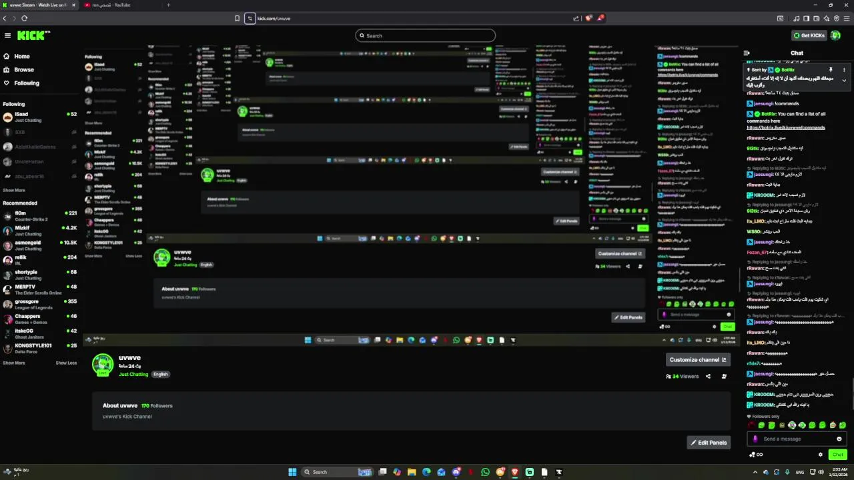Open the emoji picker in message box
This screenshot has height=480, width=854.
[x=839, y=439]
